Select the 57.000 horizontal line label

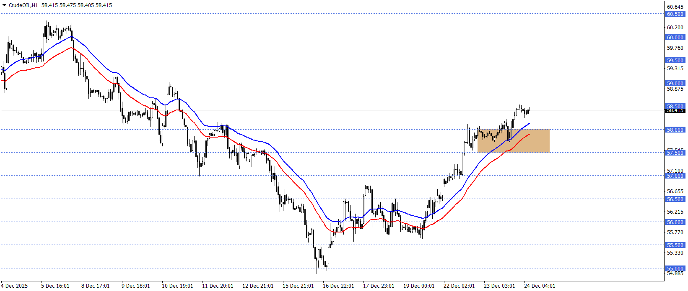coord(675,176)
